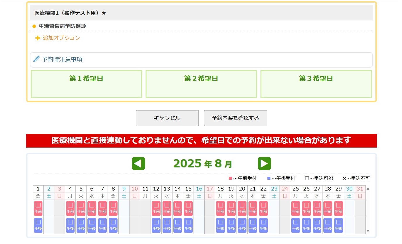
Task: Select 午前 slot on August 4
Action: tap(70, 208)
